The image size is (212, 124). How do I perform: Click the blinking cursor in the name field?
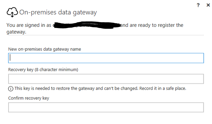coord(10,58)
